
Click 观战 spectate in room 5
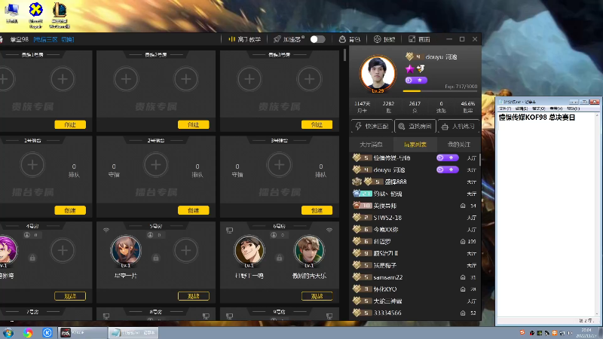[x=194, y=296]
